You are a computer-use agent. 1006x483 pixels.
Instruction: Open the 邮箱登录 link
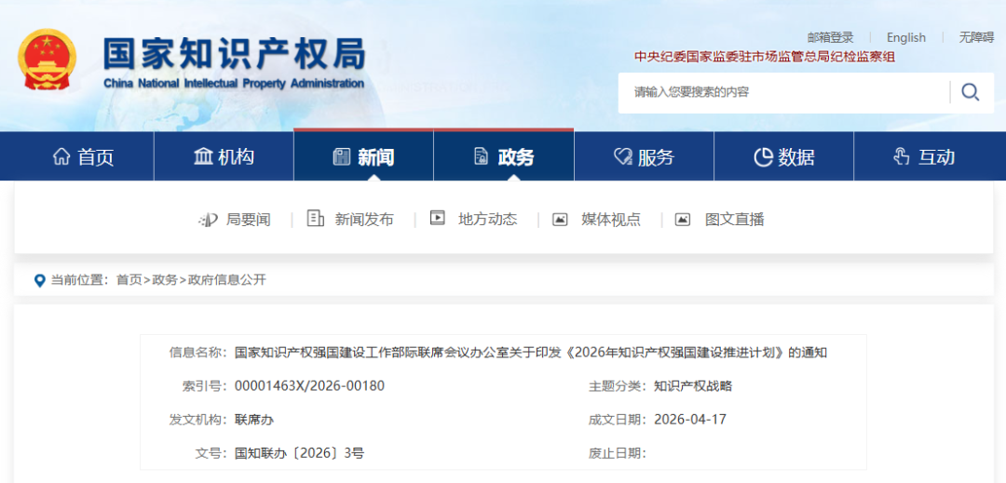click(830, 38)
